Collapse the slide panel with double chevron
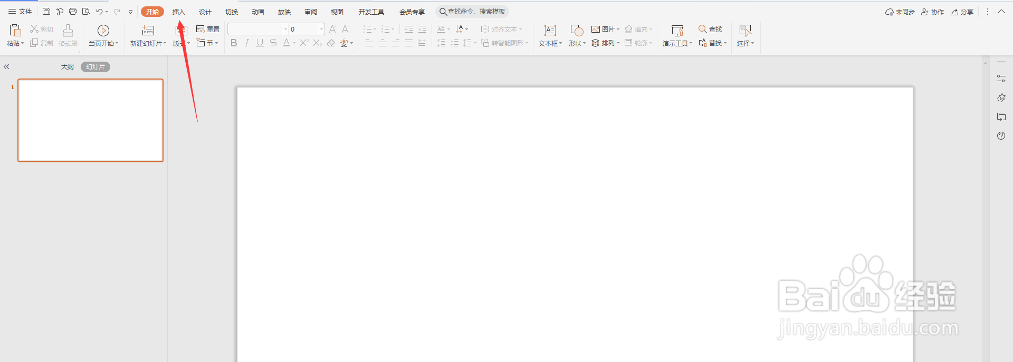This screenshot has width=1013, height=362. (x=7, y=67)
